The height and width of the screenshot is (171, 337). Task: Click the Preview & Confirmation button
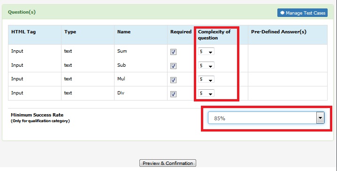pyautogui.click(x=168, y=163)
